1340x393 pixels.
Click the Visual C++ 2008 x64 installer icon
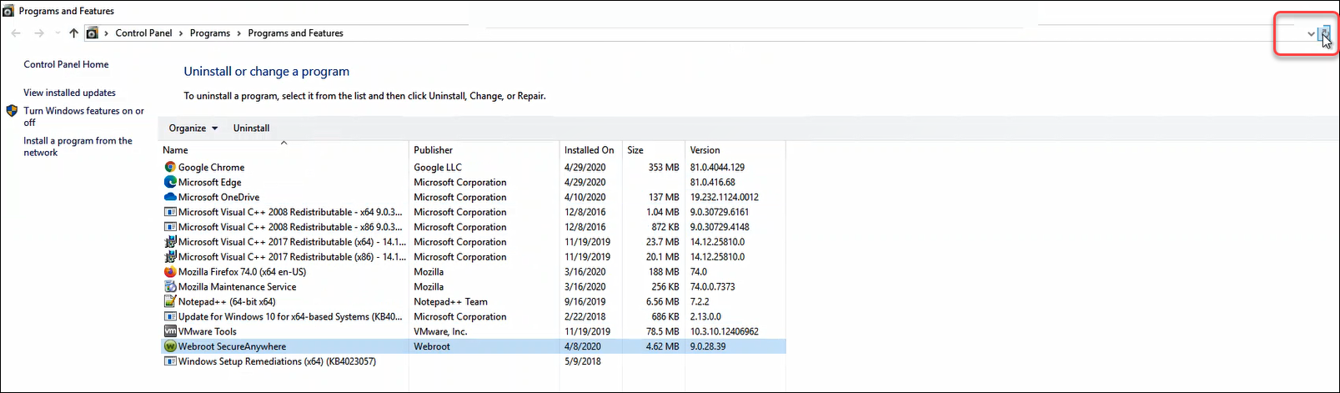tap(170, 212)
